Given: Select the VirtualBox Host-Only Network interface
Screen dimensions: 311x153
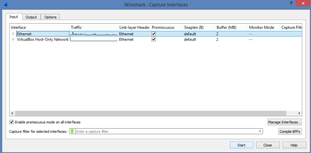Looking at the screenshot, I should pyautogui.click(x=43, y=39).
